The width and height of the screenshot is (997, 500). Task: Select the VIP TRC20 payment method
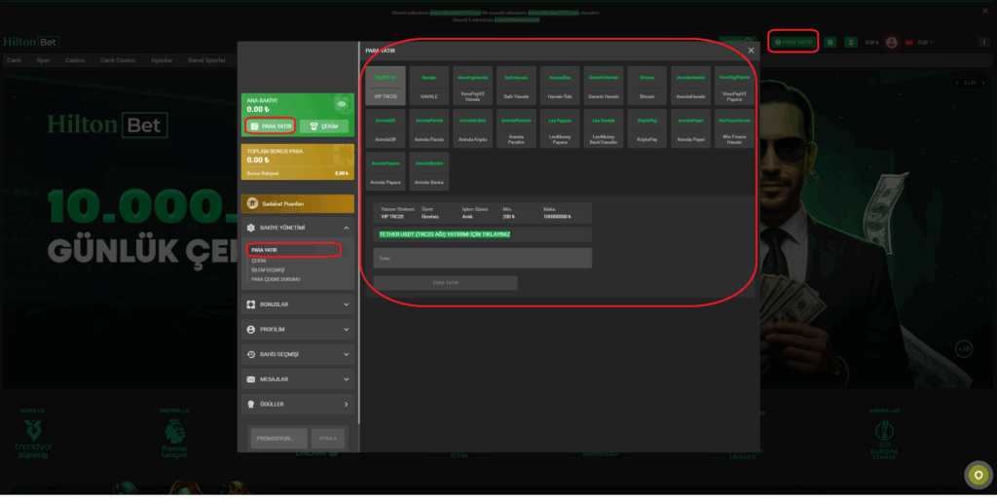pyautogui.click(x=386, y=86)
